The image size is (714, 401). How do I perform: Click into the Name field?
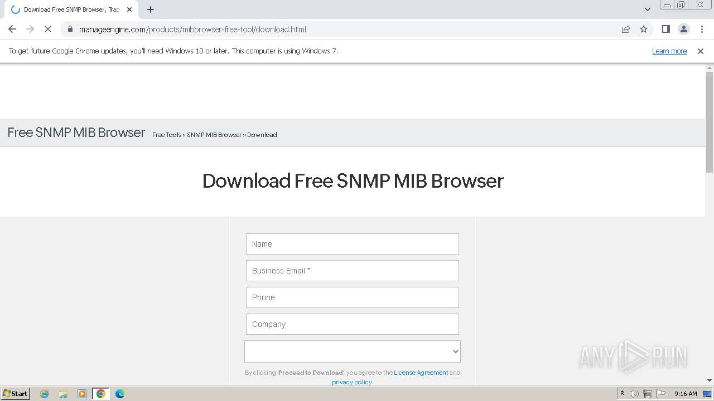click(353, 244)
